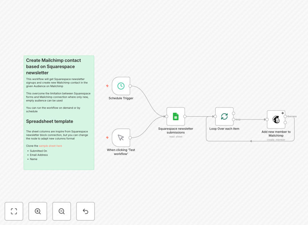Zoom out of the workflow canvas
The height and width of the screenshot is (225, 308).
61,211
